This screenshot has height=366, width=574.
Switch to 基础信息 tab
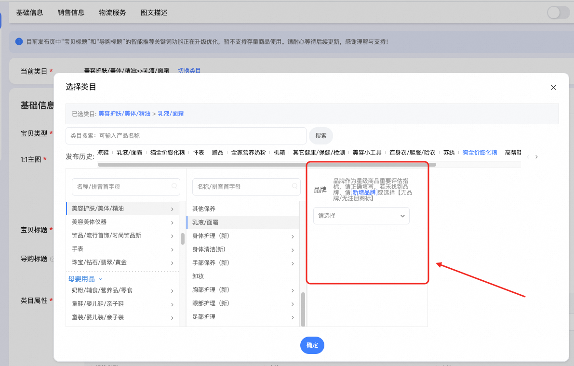[29, 13]
